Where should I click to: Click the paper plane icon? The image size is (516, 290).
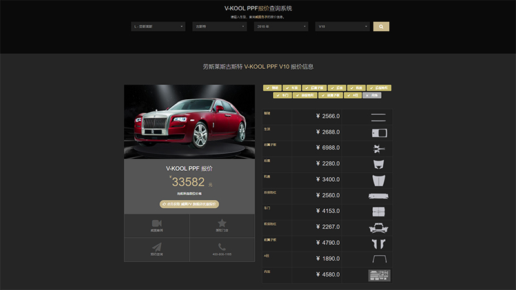156,247
